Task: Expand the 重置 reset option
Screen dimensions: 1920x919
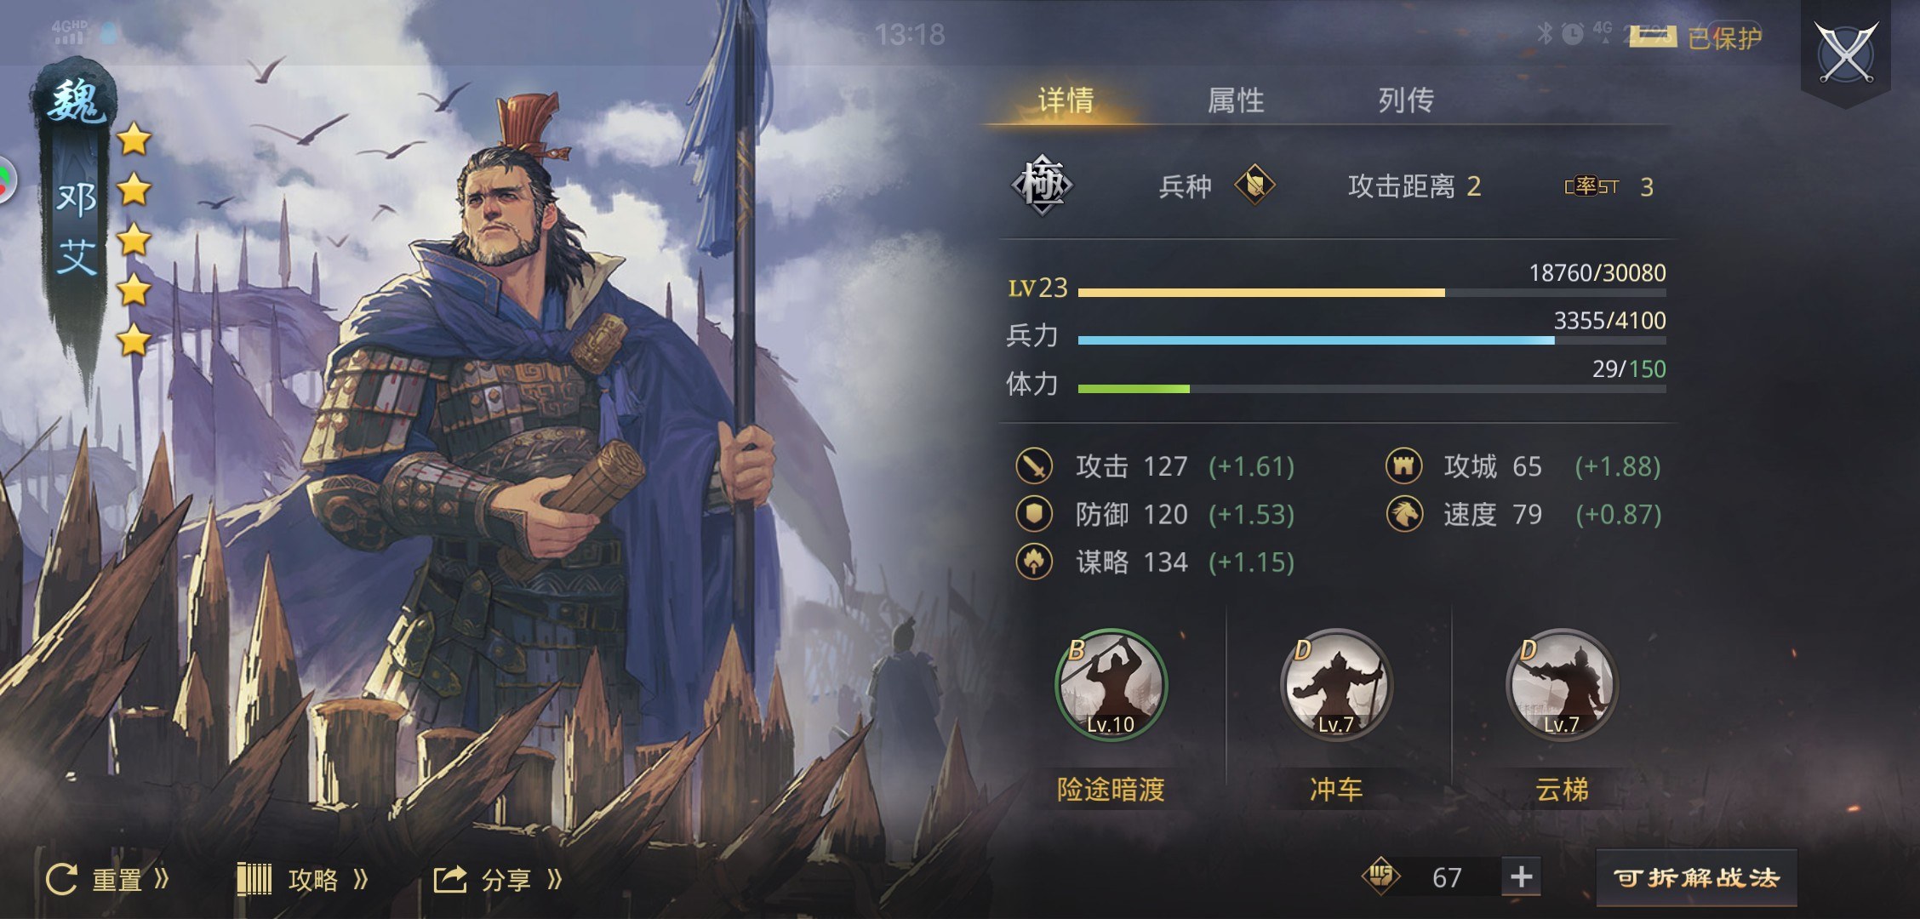Action: pos(107,879)
